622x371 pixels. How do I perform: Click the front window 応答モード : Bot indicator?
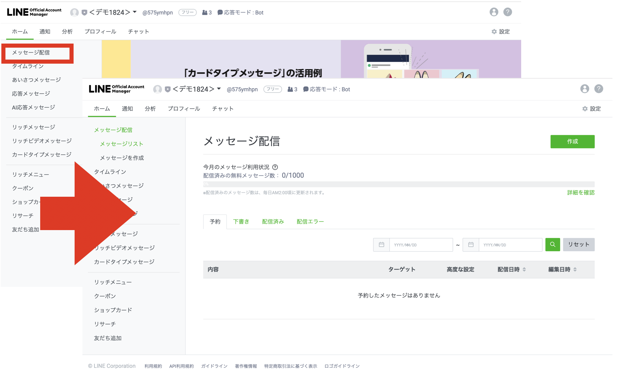(326, 89)
